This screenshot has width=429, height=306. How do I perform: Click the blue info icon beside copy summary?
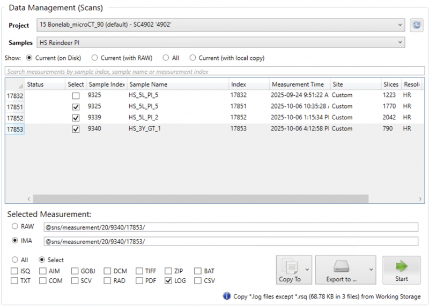coord(226,296)
